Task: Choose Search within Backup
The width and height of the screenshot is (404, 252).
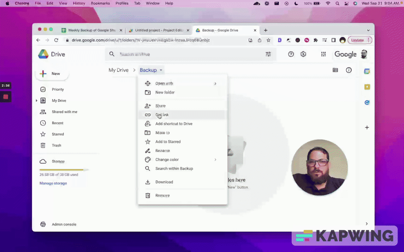Action: [182, 169]
